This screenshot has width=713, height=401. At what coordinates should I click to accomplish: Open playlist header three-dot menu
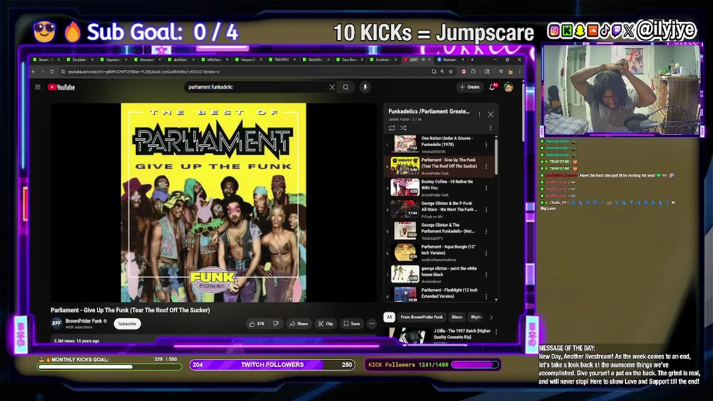479,114
